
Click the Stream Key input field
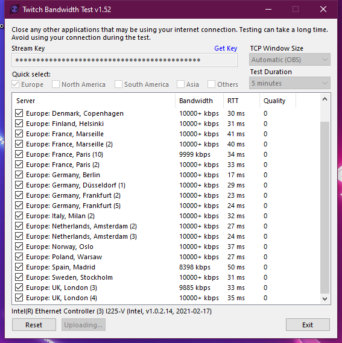pos(124,60)
